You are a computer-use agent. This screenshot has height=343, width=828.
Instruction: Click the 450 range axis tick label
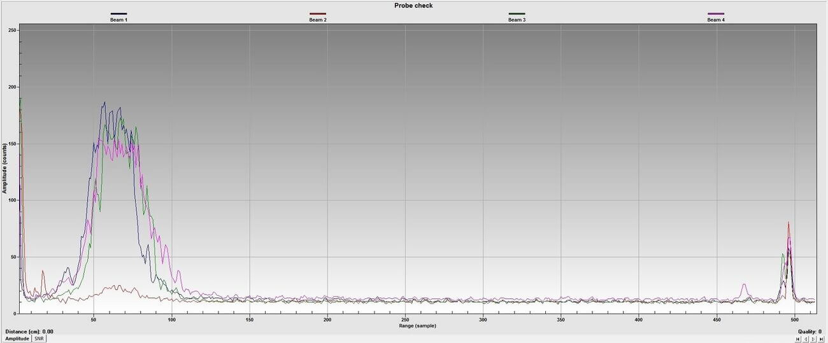717,319
